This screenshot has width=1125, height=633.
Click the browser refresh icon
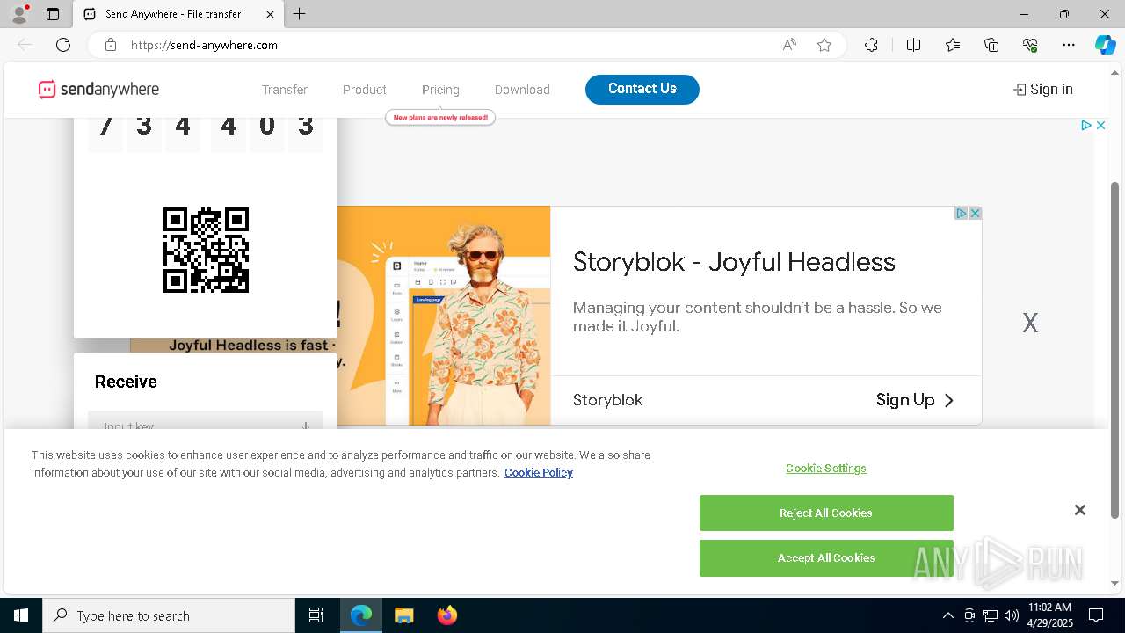point(63,45)
